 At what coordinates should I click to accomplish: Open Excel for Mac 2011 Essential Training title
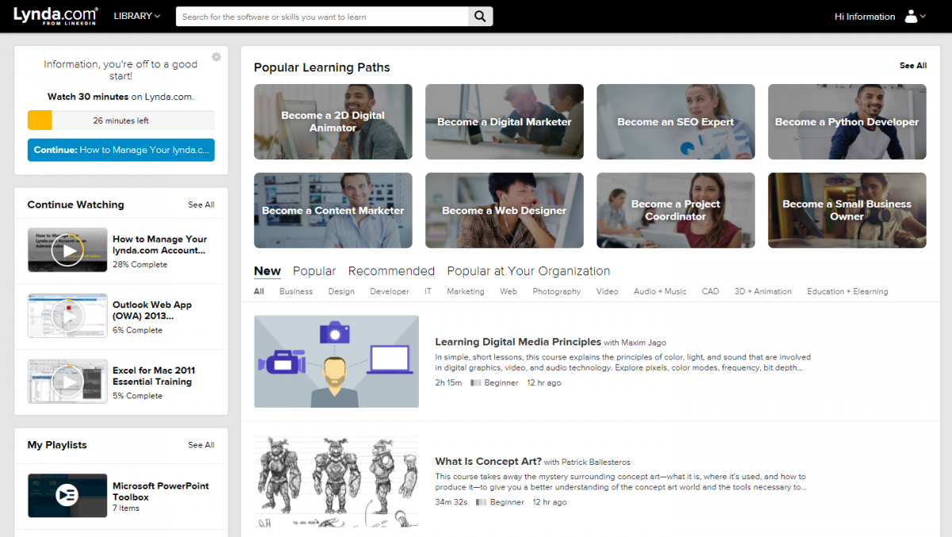coord(153,376)
